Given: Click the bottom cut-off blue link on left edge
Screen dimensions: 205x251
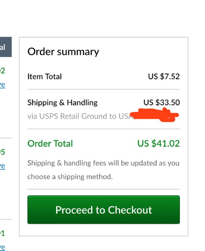Looking at the screenshot, I should pos(2,247).
